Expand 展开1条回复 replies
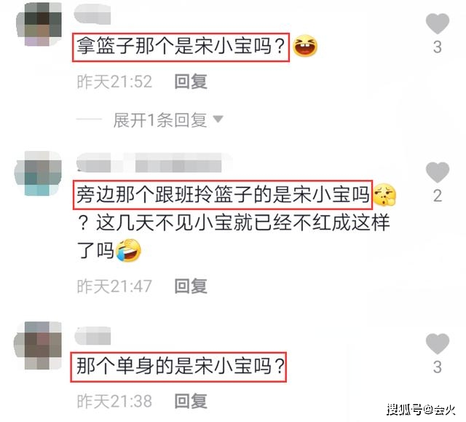Viewport: 466px width, 422px height. pyautogui.click(x=160, y=120)
